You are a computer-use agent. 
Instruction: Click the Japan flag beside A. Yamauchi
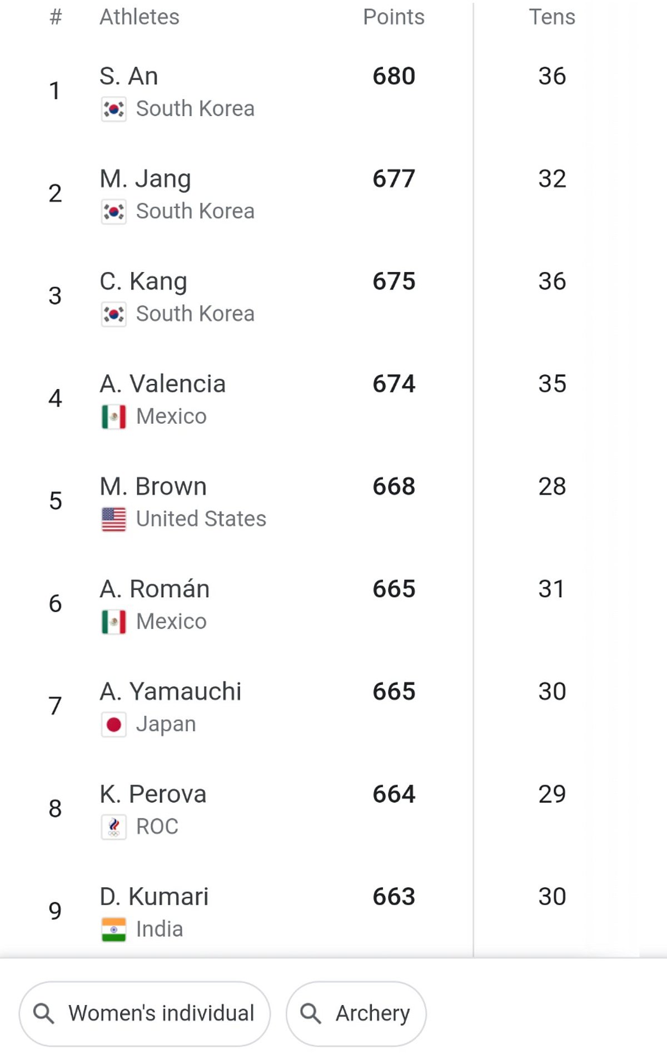tap(113, 723)
